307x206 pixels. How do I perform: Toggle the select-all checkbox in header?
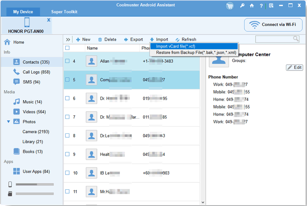click(68, 48)
